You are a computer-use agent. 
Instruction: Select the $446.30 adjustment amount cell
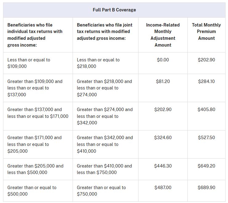[x=163, y=166]
